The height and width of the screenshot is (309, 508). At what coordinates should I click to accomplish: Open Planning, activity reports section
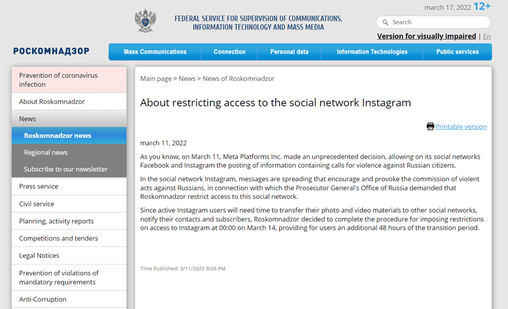coord(69,221)
